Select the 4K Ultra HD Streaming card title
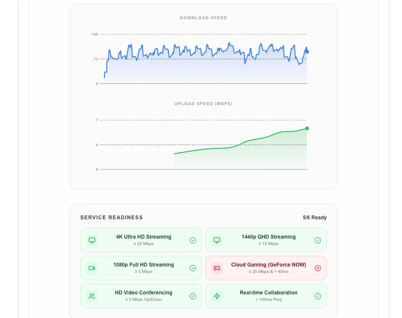402x318 pixels. click(x=143, y=237)
